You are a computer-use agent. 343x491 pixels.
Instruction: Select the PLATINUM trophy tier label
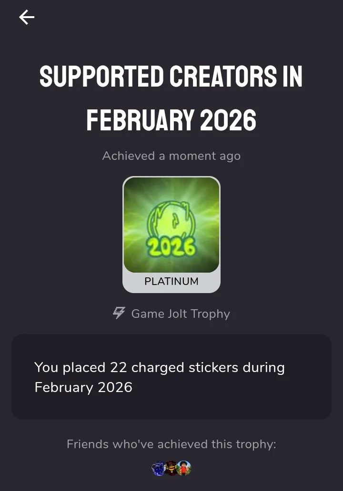coord(171,281)
